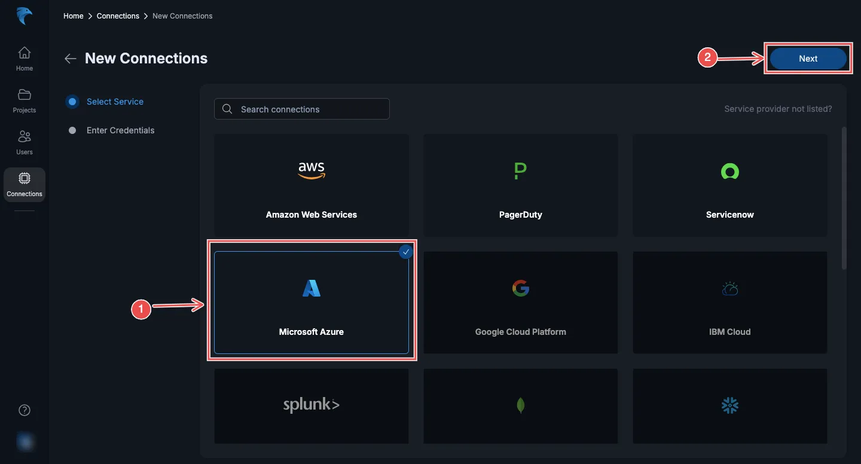The height and width of the screenshot is (464, 861).
Task: Open the Service provider not listed link
Action: [778, 109]
